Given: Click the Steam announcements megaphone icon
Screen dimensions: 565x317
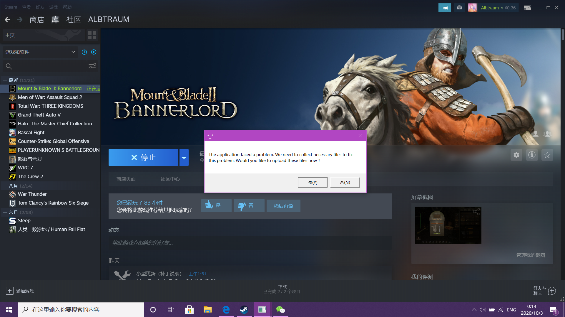Looking at the screenshot, I should (445, 8).
